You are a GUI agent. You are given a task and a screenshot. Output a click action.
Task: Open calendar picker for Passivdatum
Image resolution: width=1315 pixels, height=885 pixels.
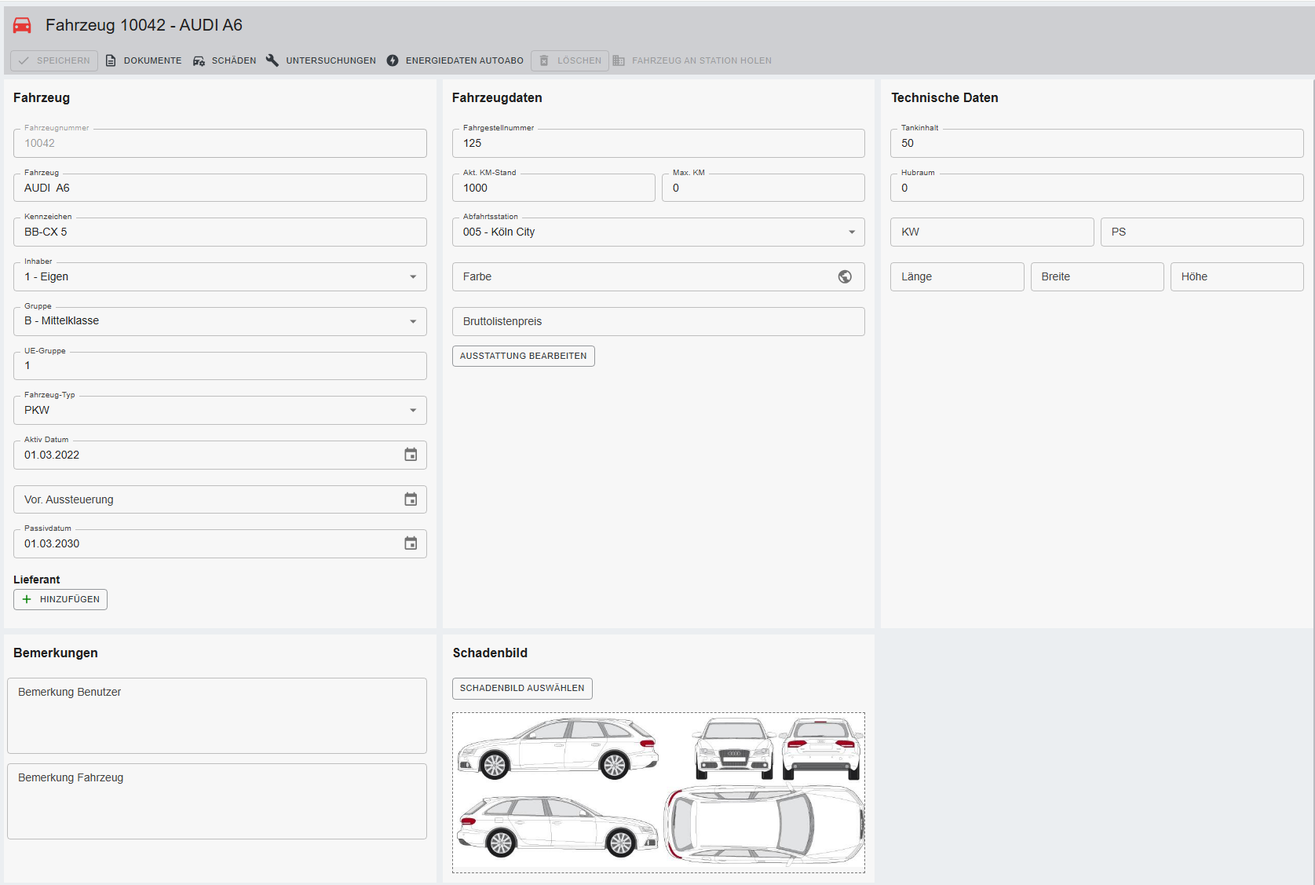[411, 543]
